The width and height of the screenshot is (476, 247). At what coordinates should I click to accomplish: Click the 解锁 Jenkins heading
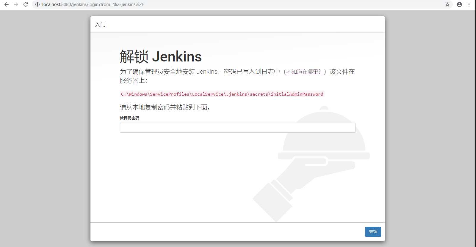tap(161, 56)
